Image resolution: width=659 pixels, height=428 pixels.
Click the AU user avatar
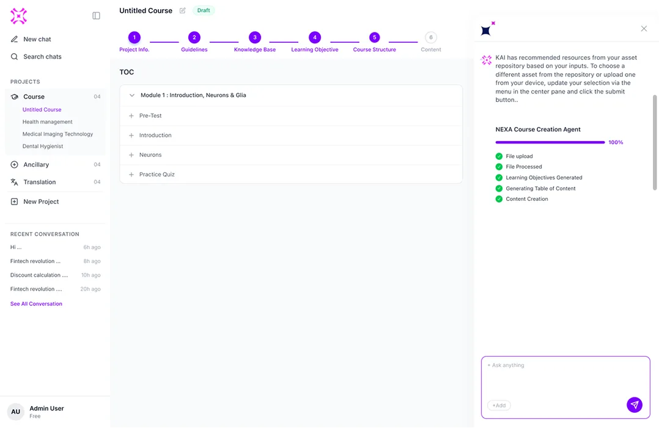pos(15,412)
